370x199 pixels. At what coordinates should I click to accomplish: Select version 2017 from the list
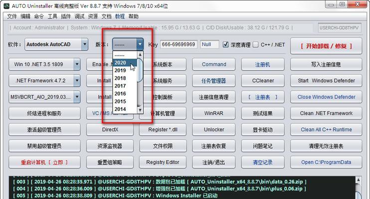pos(125,86)
